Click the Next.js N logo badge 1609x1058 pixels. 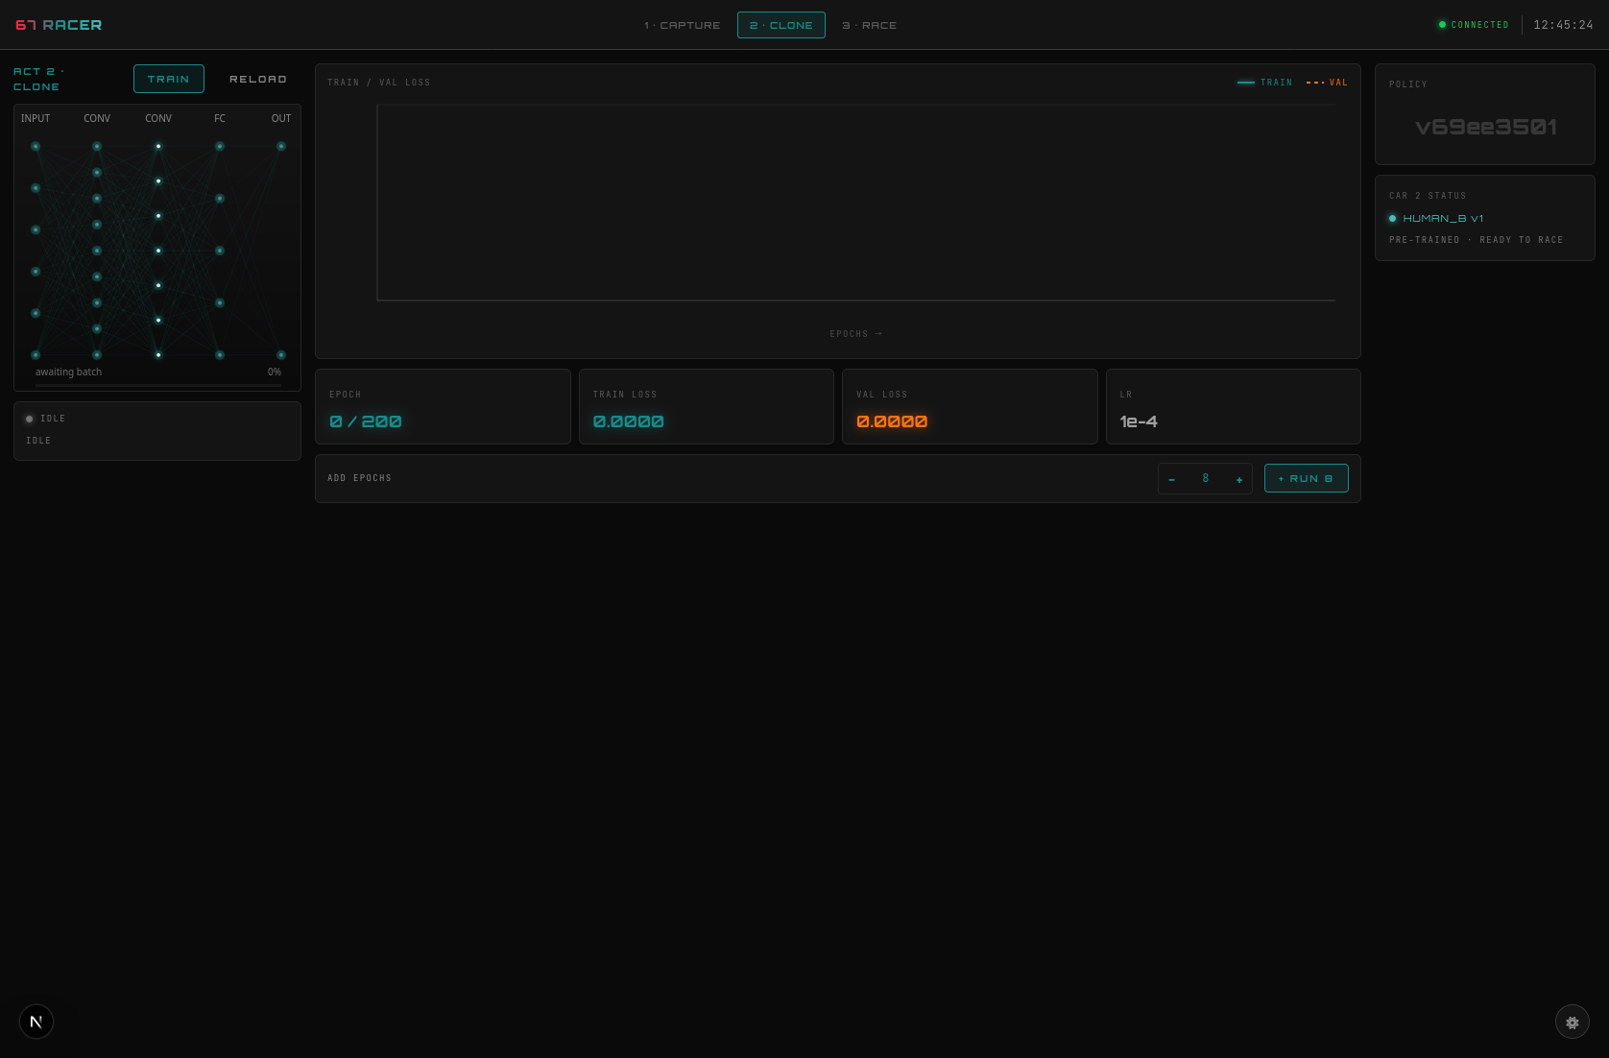[36, 1022]
